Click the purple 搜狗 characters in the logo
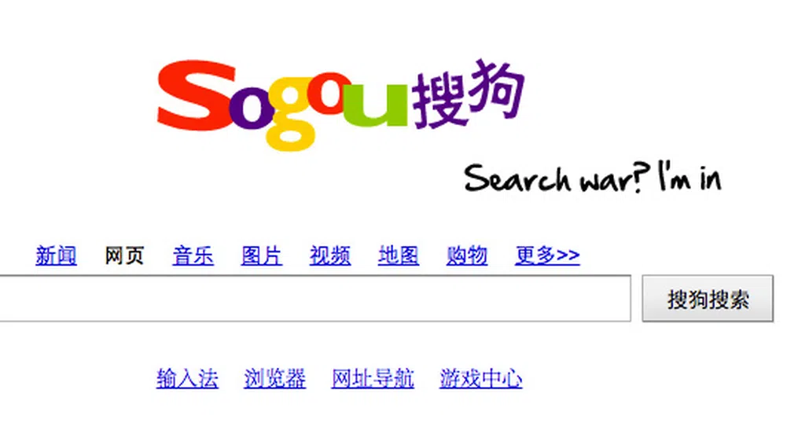 (x=468, y=94)
